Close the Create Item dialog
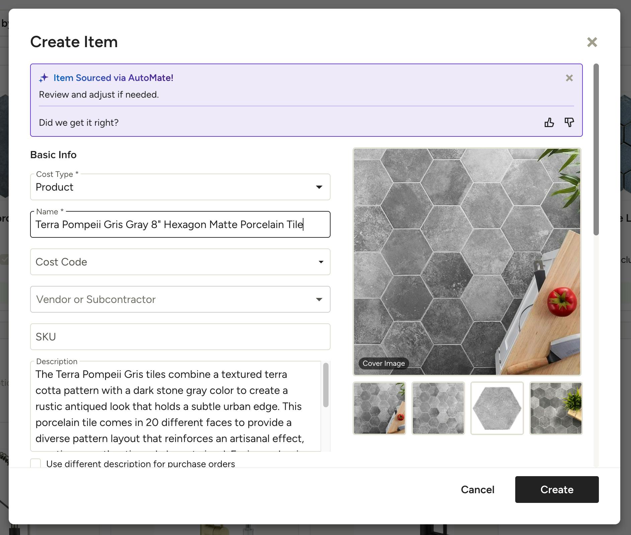Screen dimensions: 631x535 pyautogui.click(x=592, y=42)
